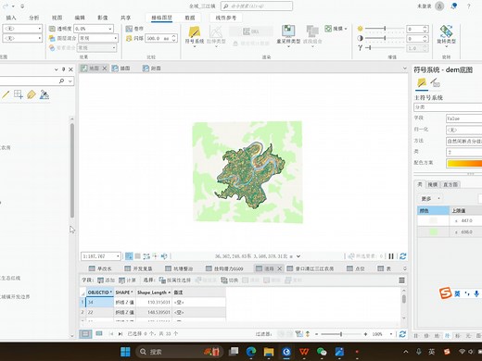Viewport: 482px width, 361px height.
Task: Open the Raster Layer (栅格图层) ribbon tab
Action: tap(161, 18)
